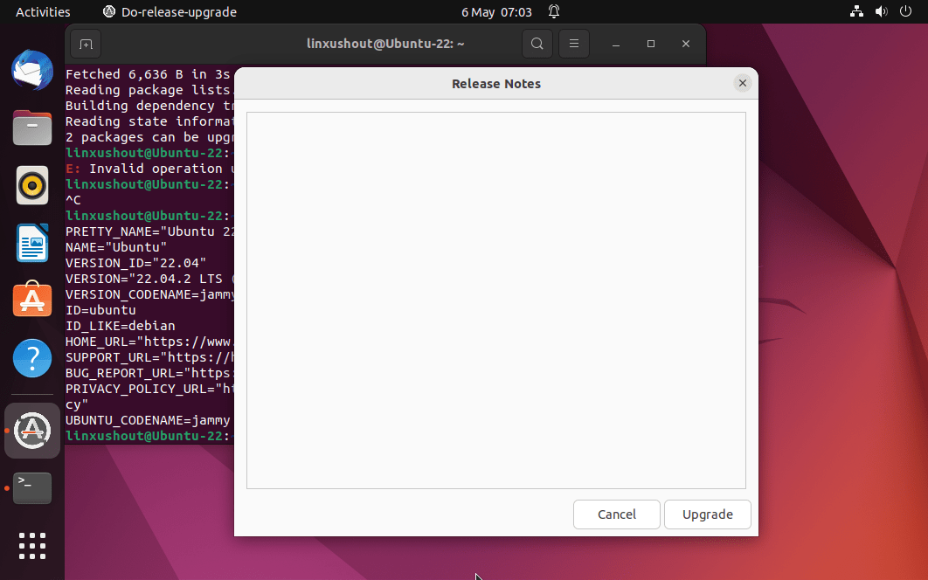Image resolution: width=928 pixels, height=580 pixels.
Task: Open the power menu icon in the top bar
Action: (x=905, y=11)
